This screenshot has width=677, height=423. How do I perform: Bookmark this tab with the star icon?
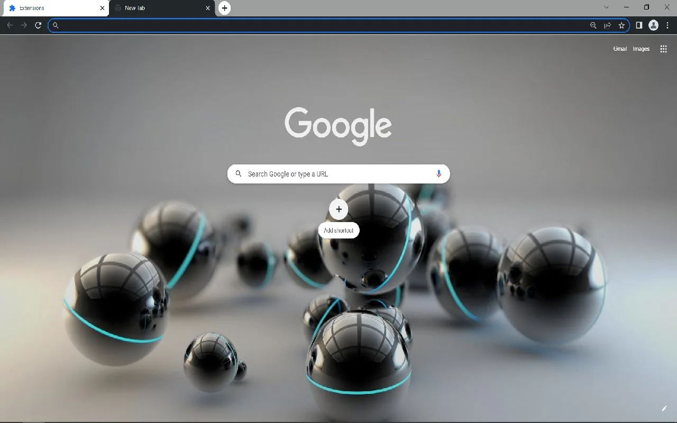(621, 25)
